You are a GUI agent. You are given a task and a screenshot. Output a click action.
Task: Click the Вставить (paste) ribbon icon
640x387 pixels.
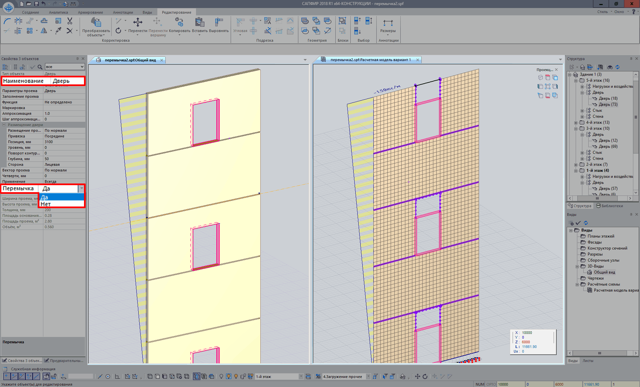tap(200, 23)
